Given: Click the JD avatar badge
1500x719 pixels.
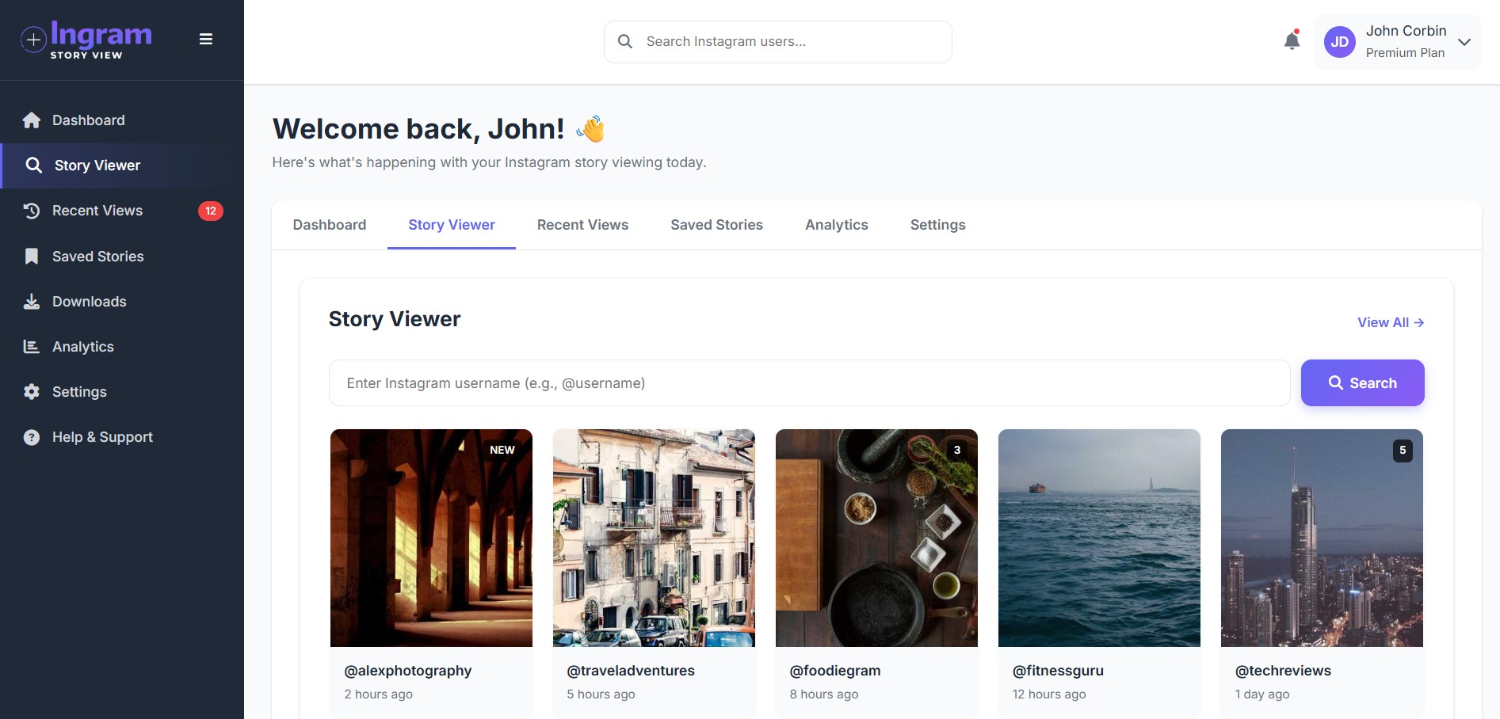Looking at the screenshot, I should tap(1340, 41).
